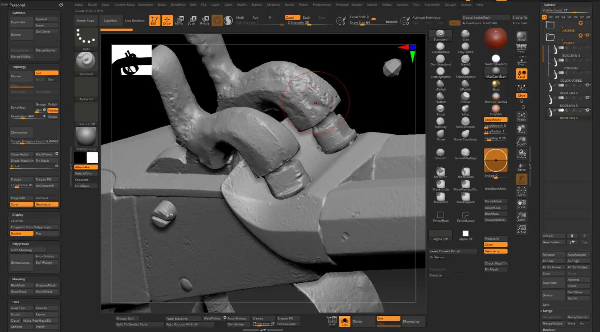The image size is (600, 332).
Task: Select the MaskLasso brush
Action: coord(466,173)
